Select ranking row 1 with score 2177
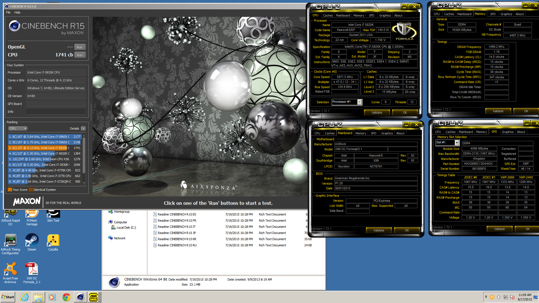Viewport: 539px width, 303px height. pos(44,137)
